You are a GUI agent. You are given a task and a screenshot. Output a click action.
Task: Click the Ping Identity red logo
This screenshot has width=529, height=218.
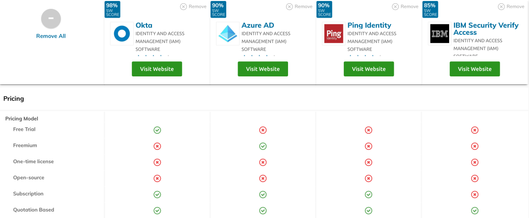pos(334,34)
